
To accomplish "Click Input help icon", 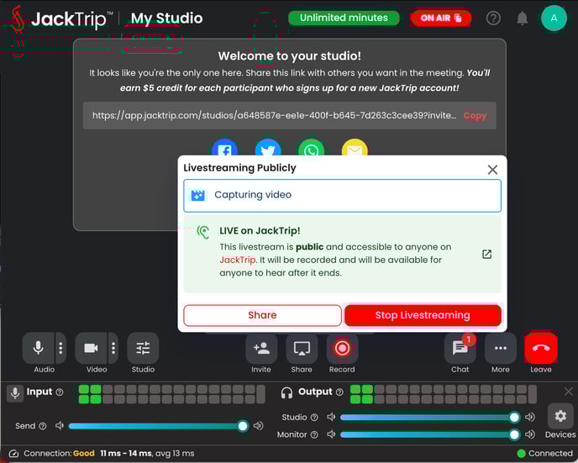I will 60,392.
